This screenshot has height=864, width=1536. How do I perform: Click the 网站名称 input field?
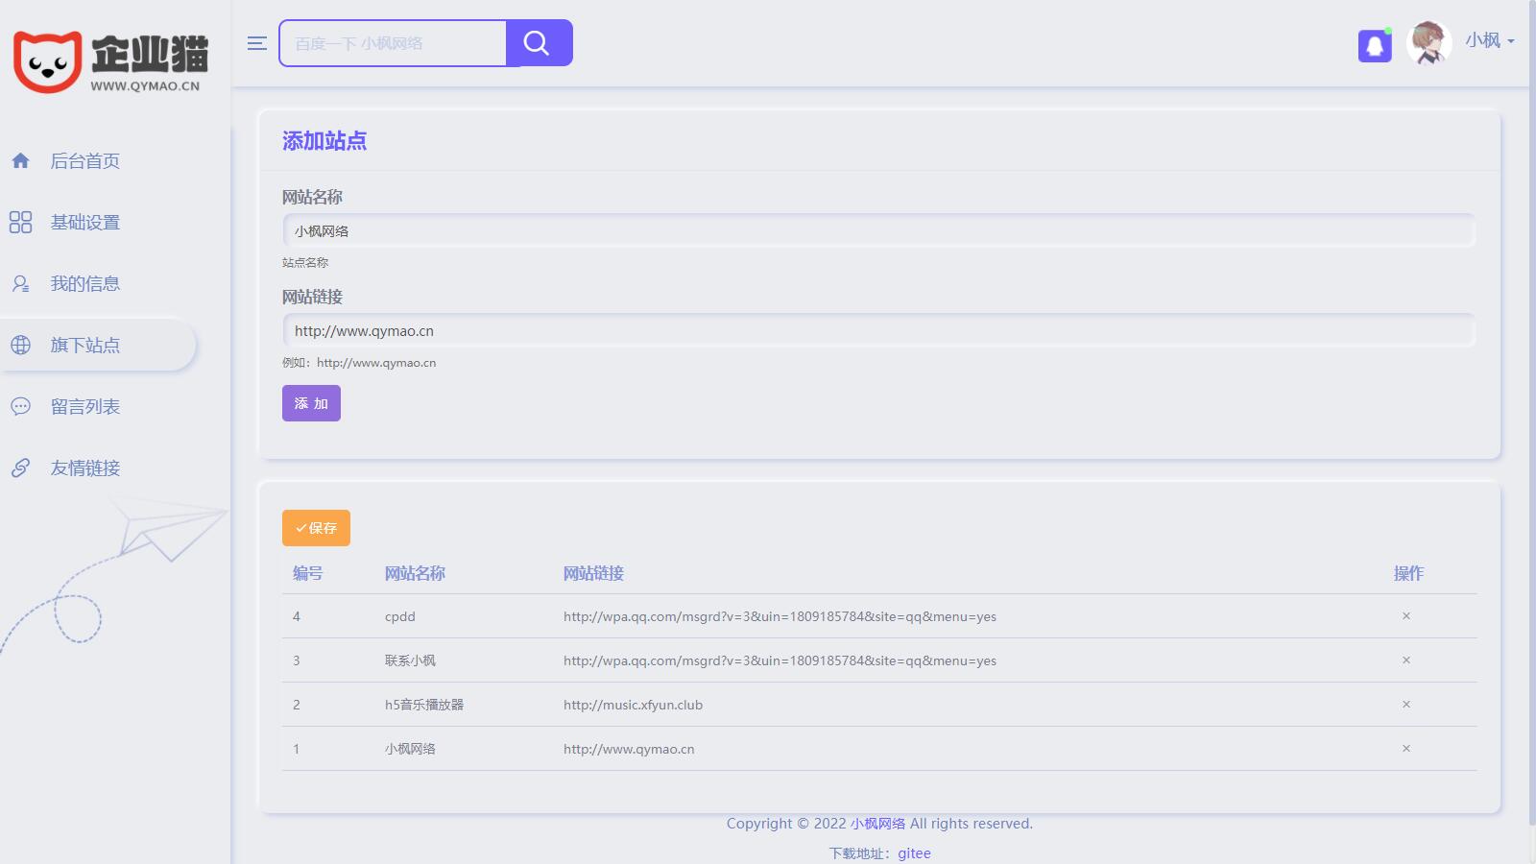click(878, 231)
